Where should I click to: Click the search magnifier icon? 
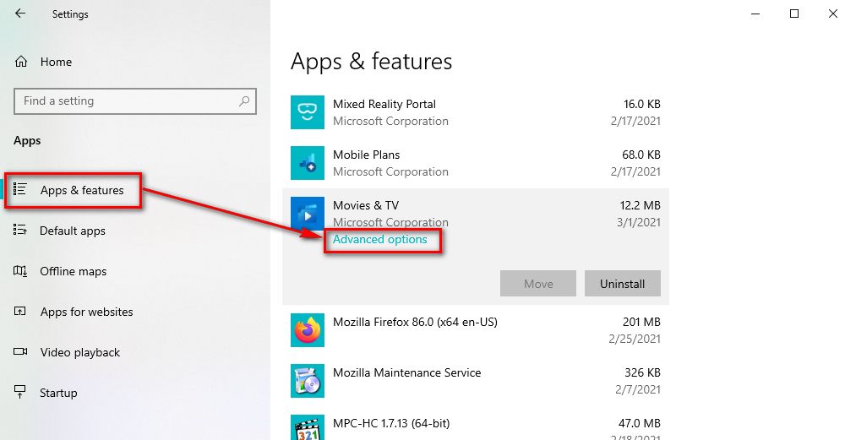(x=244, y=100)
